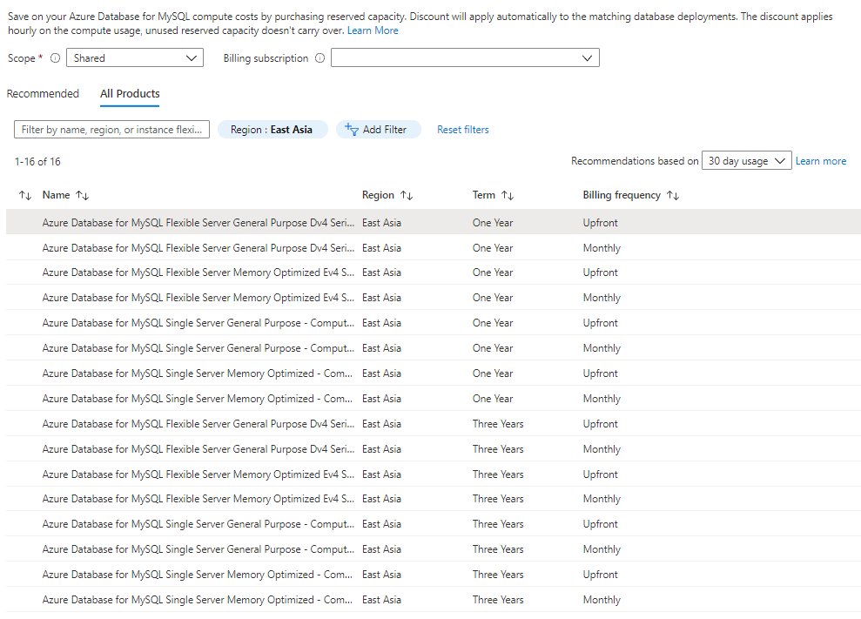Select Single Server Memory Optimized Three Years Upfront row
Screen dimensions: 861x619
[434, 574]
